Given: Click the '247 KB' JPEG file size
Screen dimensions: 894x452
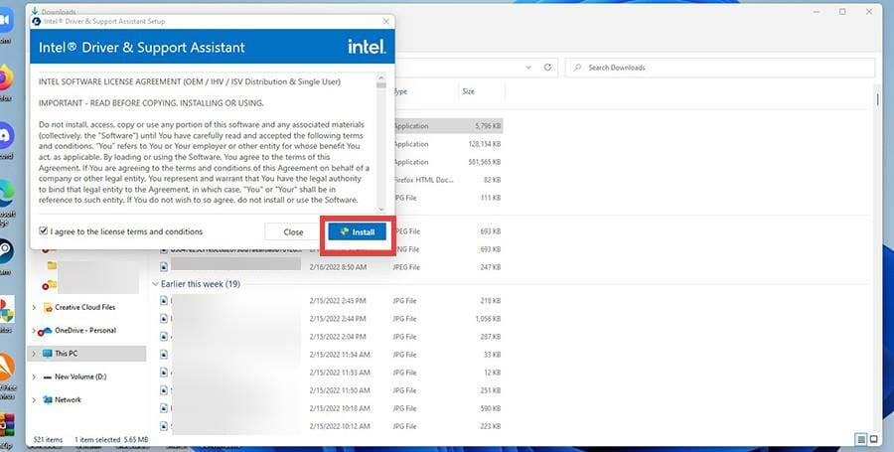Looking at the screenshot, I should (491, 267).
